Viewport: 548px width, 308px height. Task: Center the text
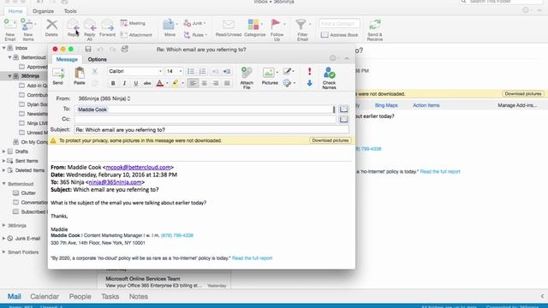coord(204,83)
